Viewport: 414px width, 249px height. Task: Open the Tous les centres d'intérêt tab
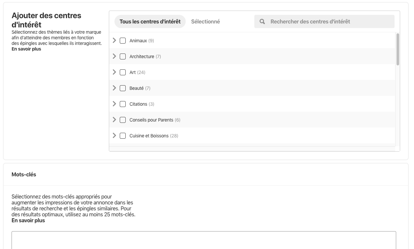(x=150, y=21)
